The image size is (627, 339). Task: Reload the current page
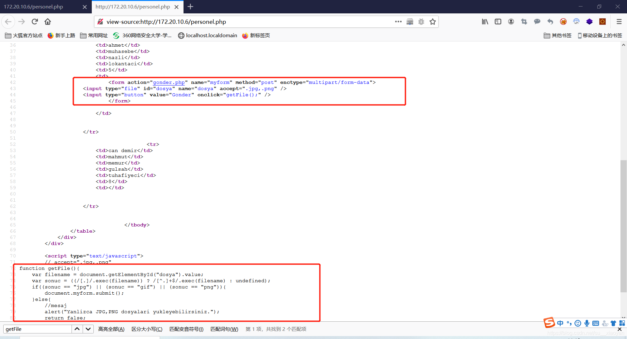35,22
